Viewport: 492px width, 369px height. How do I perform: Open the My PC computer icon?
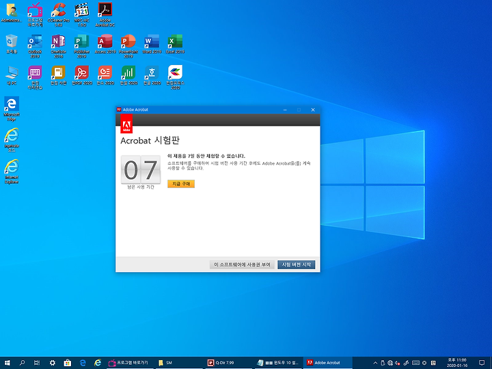coord(12,75)
